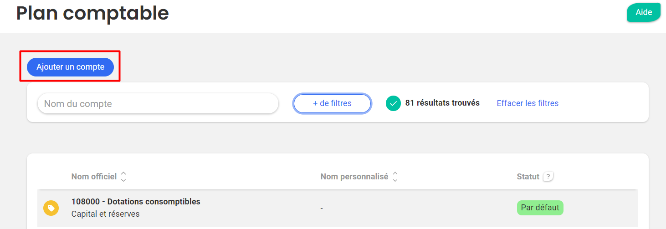This screenshot has height=229, width=666.
Task: Click the green checkmark results icon
Action: 393,103
